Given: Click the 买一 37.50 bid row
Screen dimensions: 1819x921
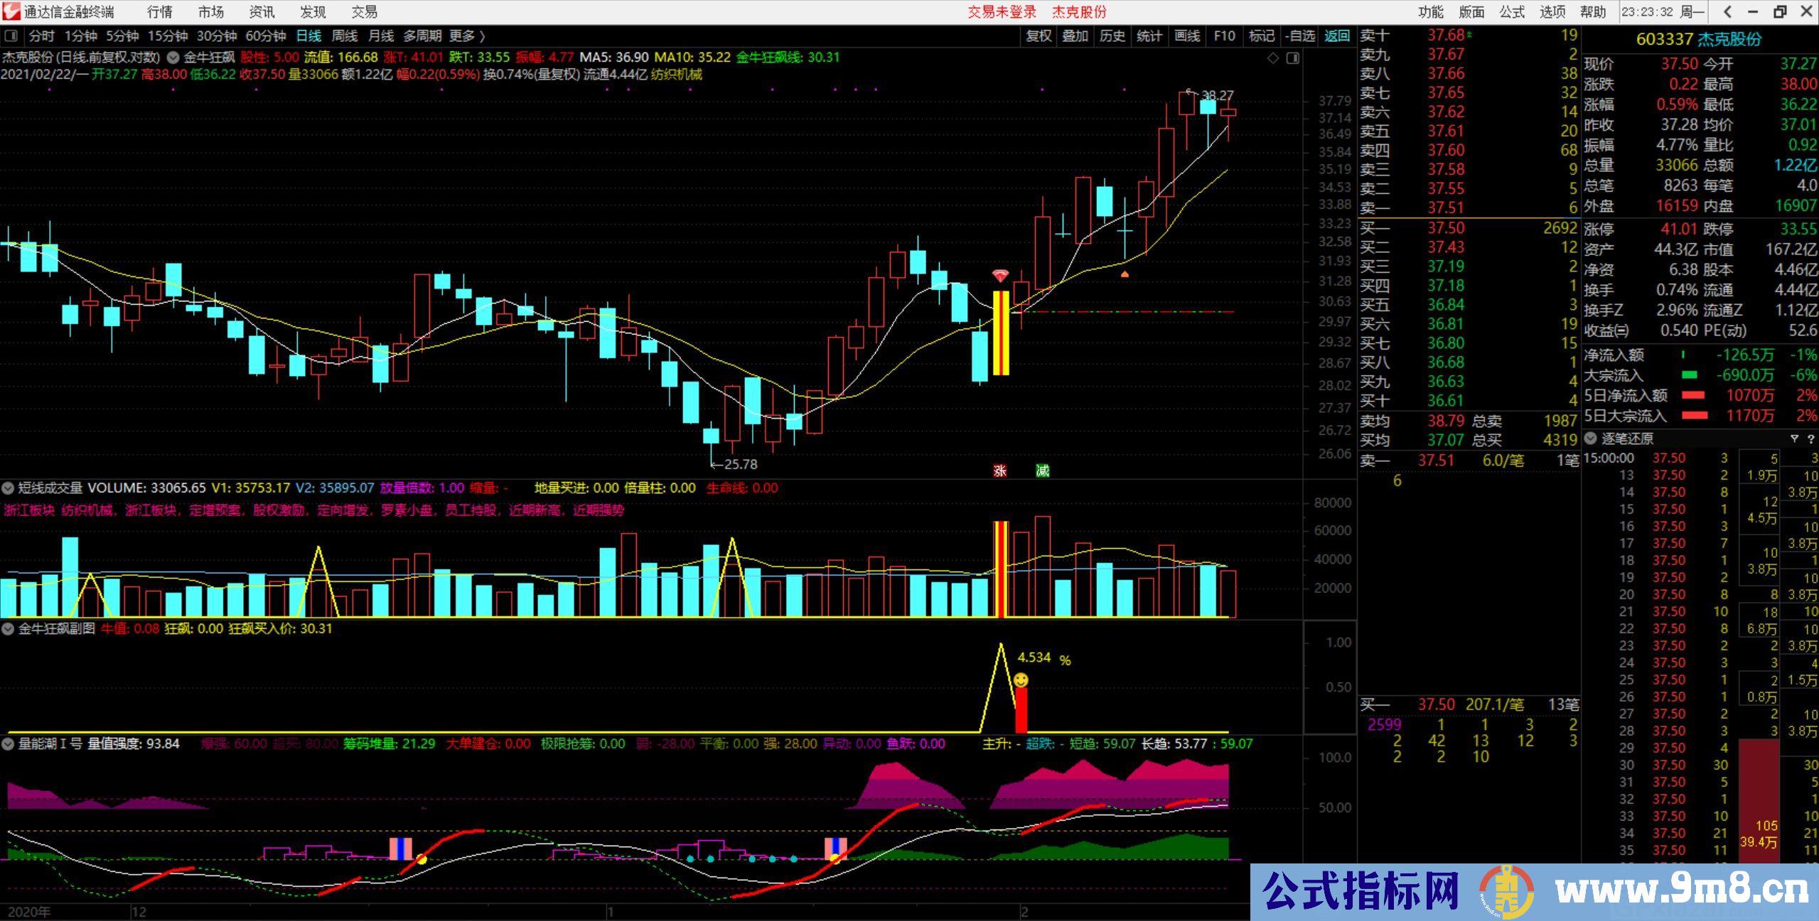Looking at the screenshot, I should click(1469, 228).
